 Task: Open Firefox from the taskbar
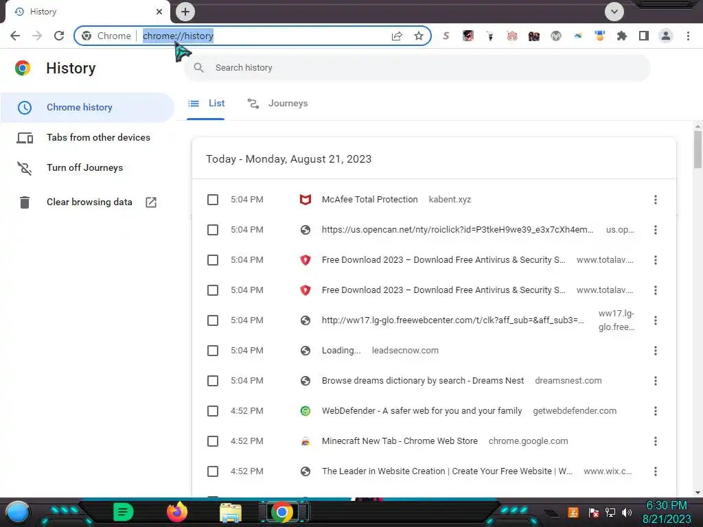click(x=176, y=512)
